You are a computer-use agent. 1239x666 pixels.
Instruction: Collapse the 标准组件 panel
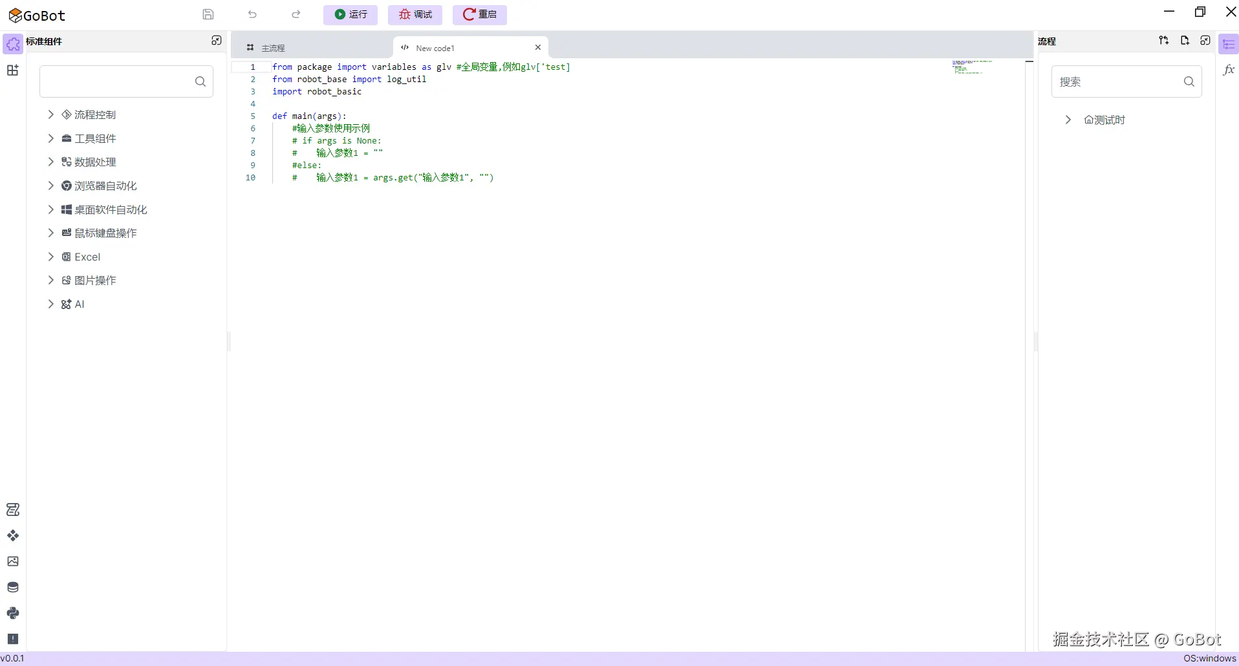[x=217, y=40]
